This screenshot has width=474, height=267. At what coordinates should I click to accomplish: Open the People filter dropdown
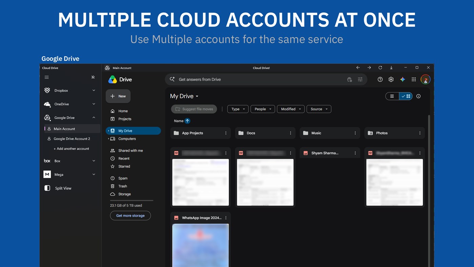coord(263,109)
